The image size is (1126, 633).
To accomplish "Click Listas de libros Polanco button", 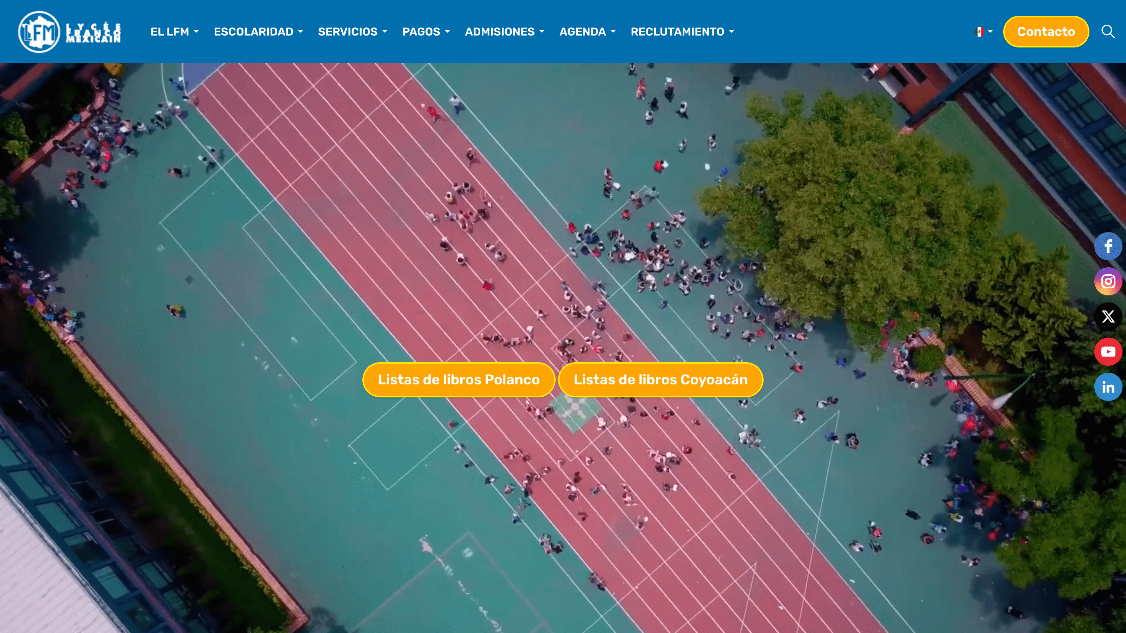I will point(458,380).
